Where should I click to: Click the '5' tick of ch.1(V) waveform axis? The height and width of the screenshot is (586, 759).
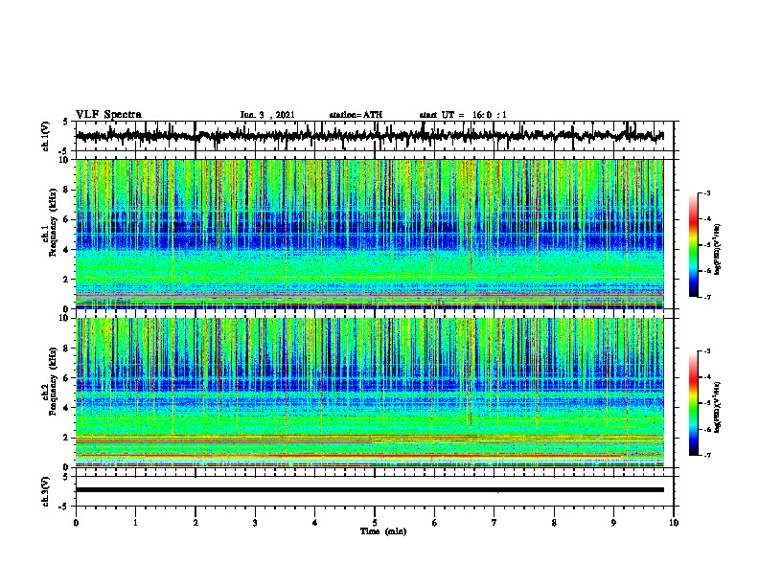pos(65,123)
